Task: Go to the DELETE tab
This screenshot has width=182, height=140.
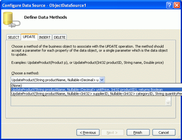Action: (x=60, y=37)
